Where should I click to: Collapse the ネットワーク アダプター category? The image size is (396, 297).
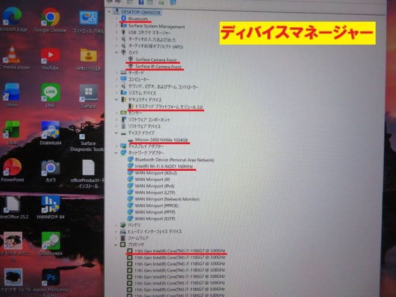pos(116,152)
